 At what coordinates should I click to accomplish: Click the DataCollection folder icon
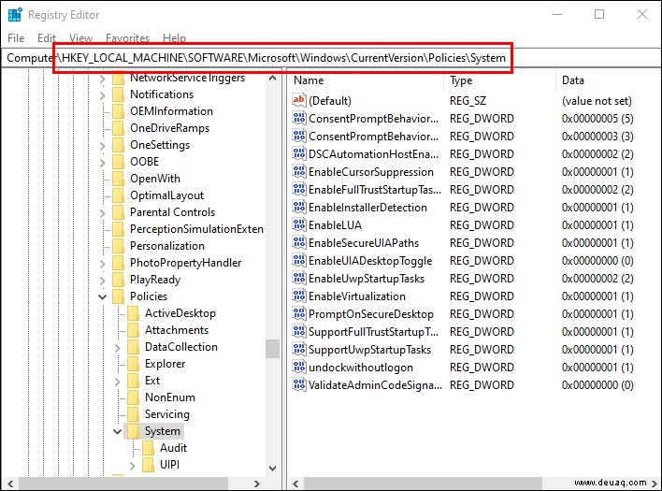click(134, 347)
